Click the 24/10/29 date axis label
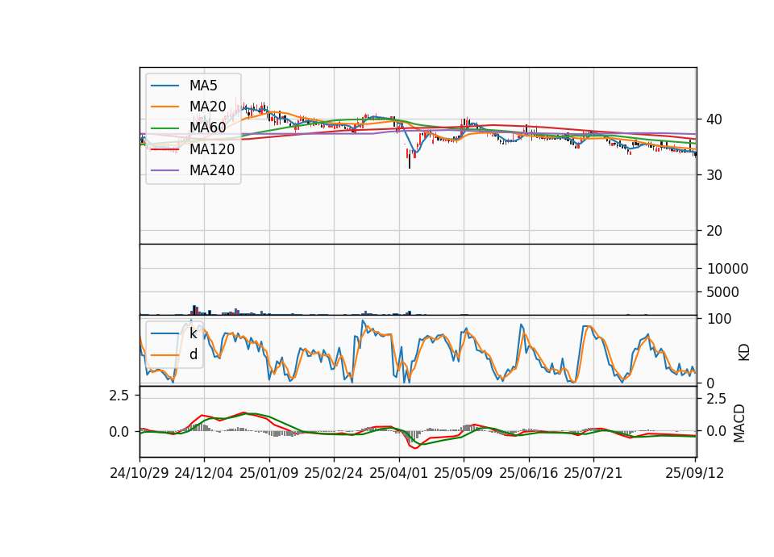This screenshot has width=774, height=557. [139, 473]
